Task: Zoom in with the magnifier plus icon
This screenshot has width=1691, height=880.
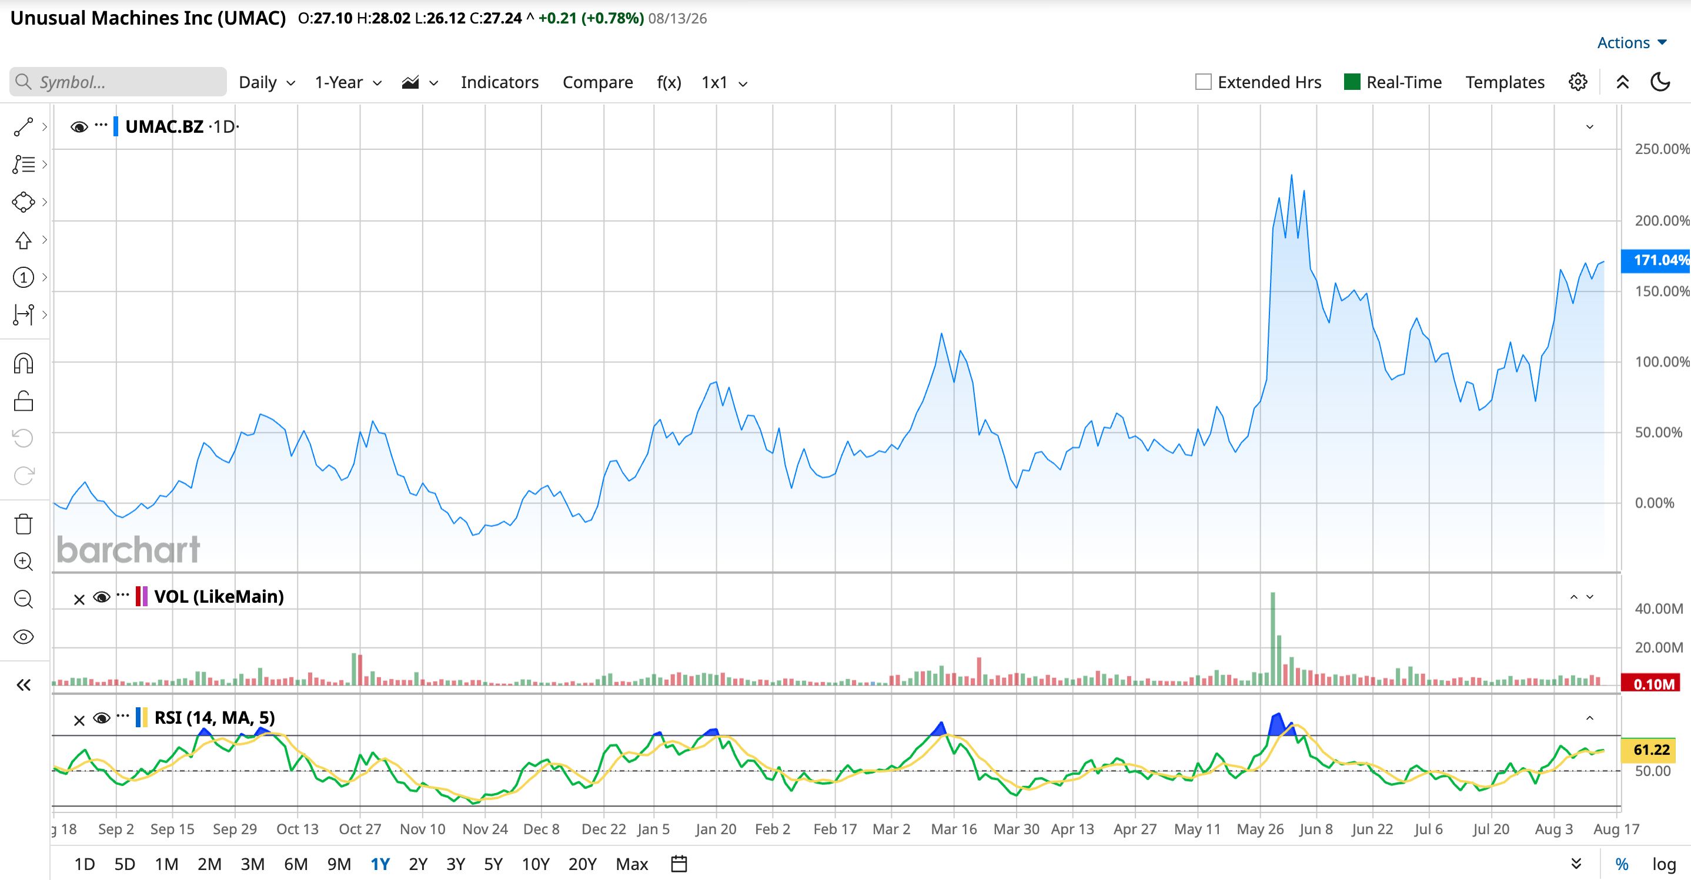Action: (24, 562)
